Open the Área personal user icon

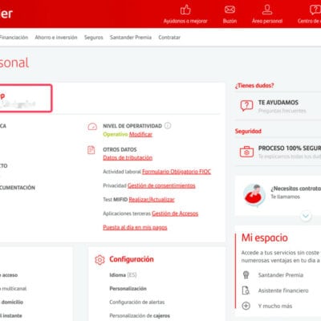pos(267,10)
